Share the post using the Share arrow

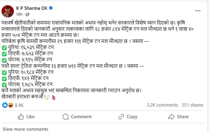(x=179, y=117)
